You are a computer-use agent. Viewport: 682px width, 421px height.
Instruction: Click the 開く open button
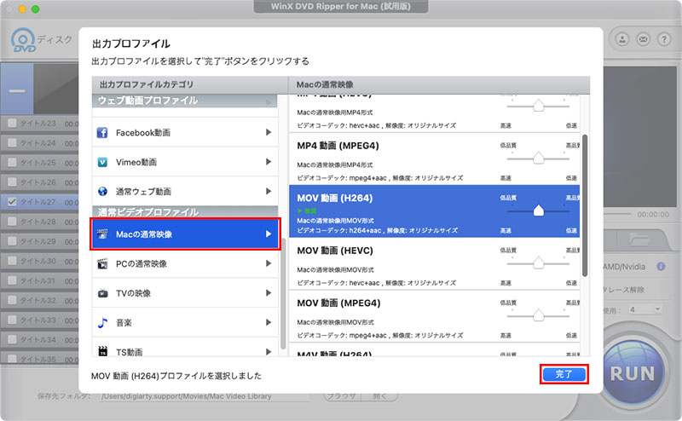click(x=379, y=396)
